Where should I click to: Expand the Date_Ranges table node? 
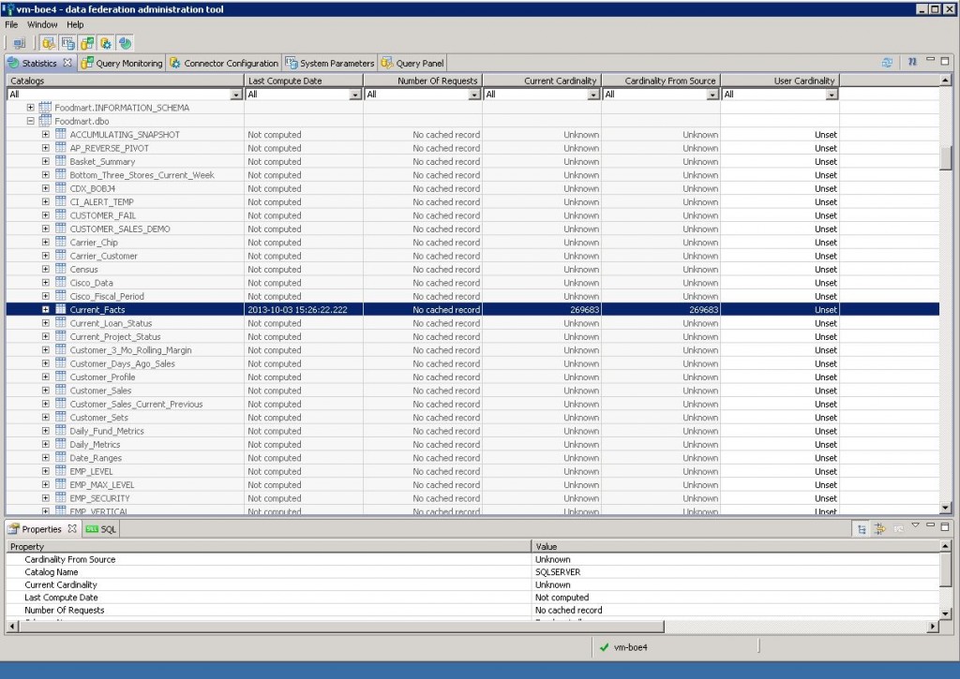coord(46,458)
